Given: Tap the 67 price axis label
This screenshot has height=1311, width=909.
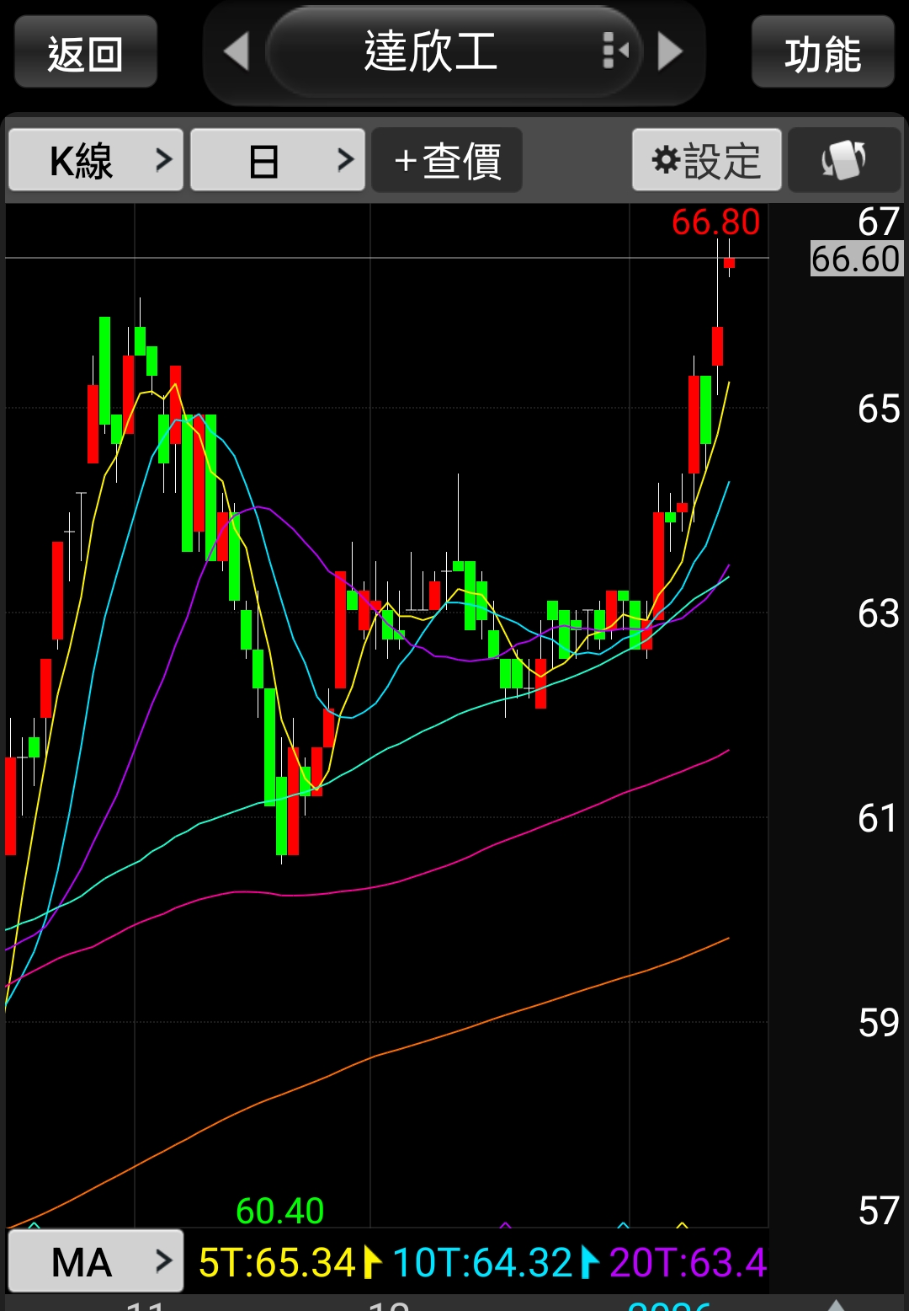Looking at the screenshot, I should pyautogui.click(x=879, y=222).
